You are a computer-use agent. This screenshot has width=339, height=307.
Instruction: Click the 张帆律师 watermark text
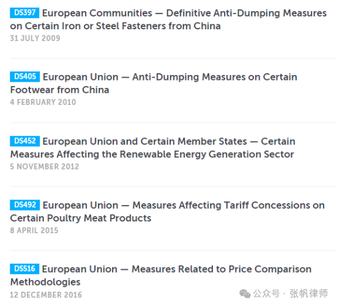coord(309,294)
